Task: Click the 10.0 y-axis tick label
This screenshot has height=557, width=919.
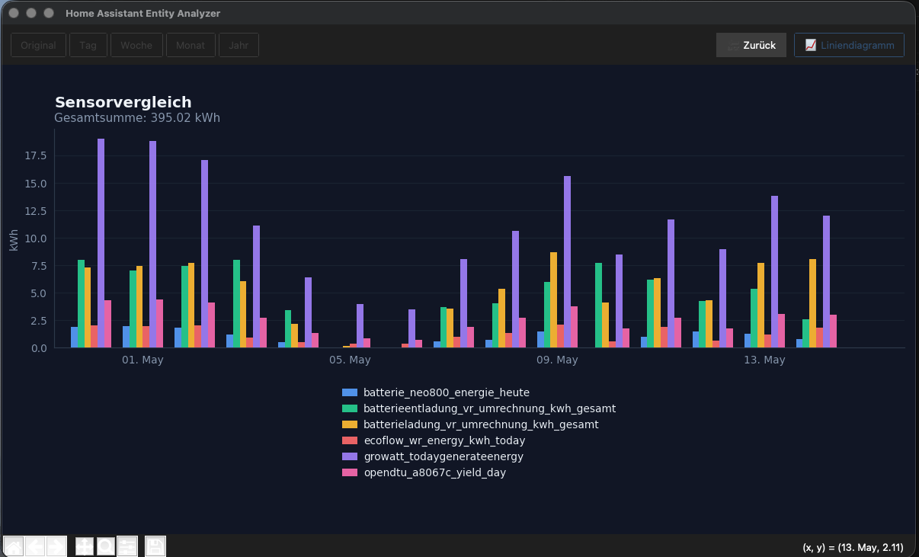Action: pyautogui.click(x=36, y=238)
